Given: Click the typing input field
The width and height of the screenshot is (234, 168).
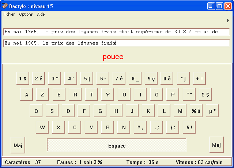Looking at the screenshot, I should pyautogui.click(x=116, y=43).
